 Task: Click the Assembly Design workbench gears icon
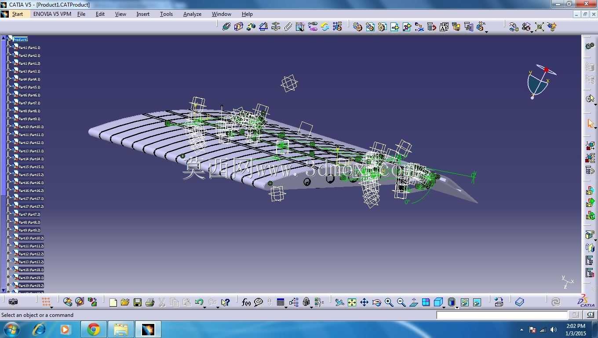(x=590, y=46)
